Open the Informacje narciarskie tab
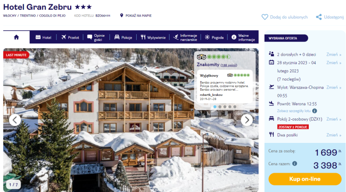Screen dimensions: 346x192 (x=185, y=37)
